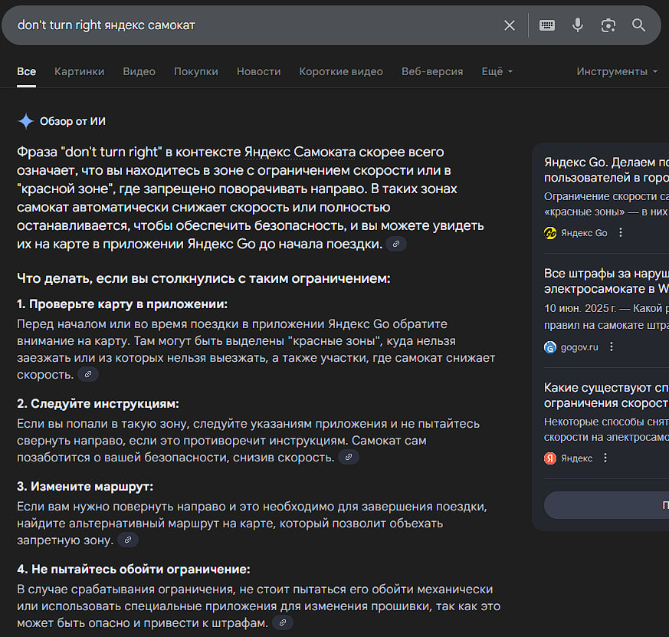Screen dimensions: 669x637
Task: Go to the Короткие видео tab
Action: 341,71
